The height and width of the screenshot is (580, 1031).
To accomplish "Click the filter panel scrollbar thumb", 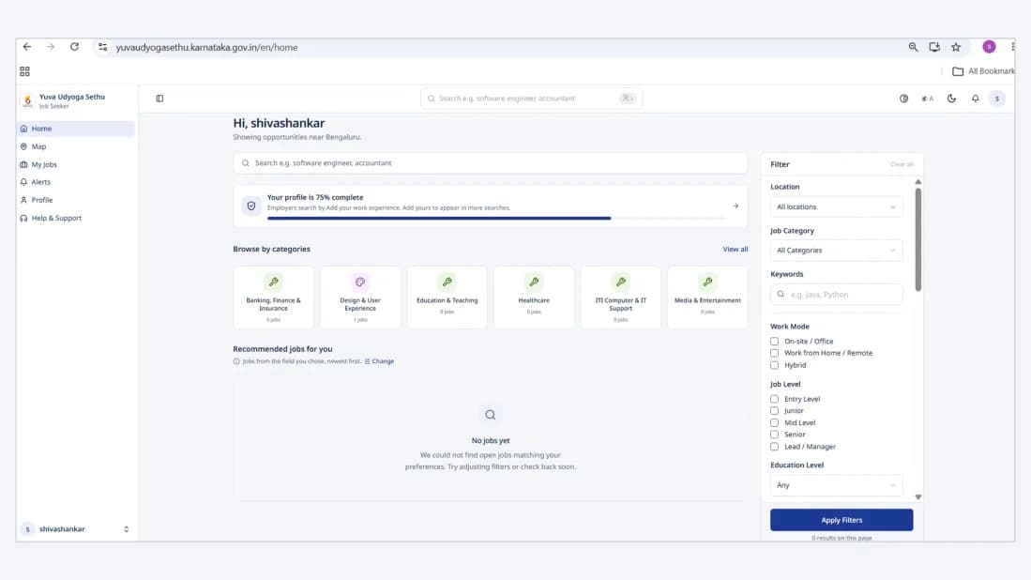I will pos(917,239).
